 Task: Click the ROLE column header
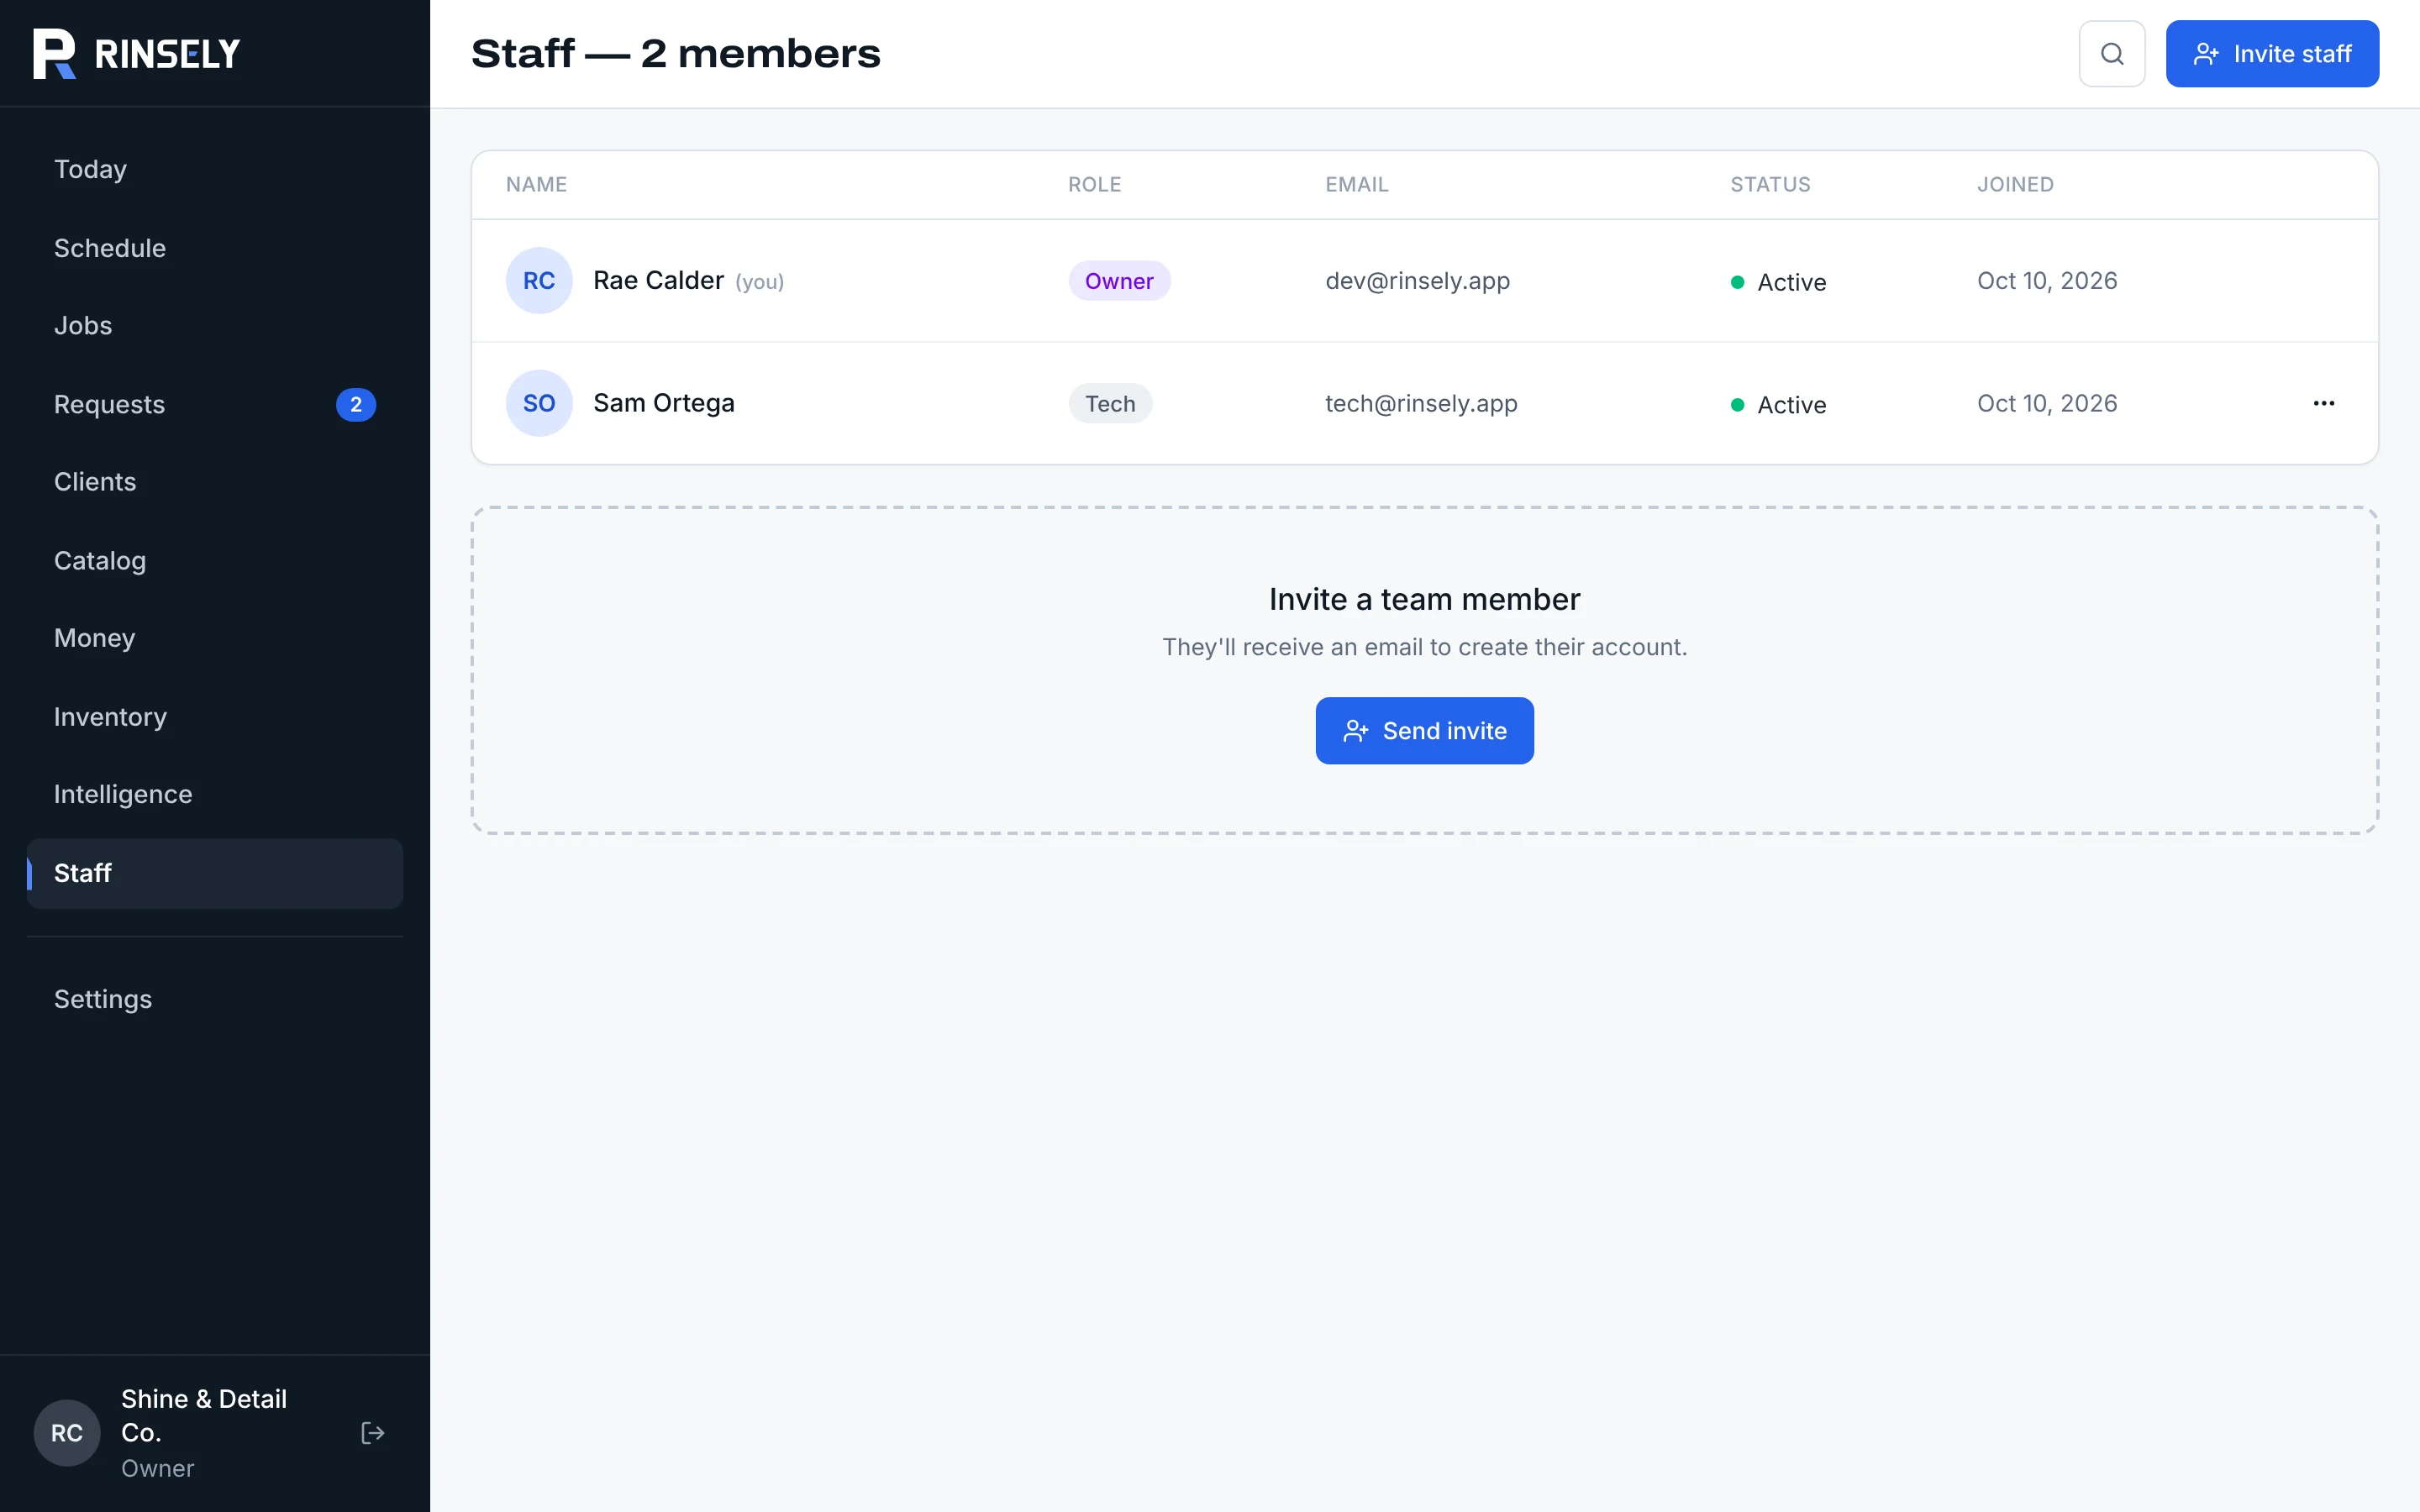pos(1094,185)
